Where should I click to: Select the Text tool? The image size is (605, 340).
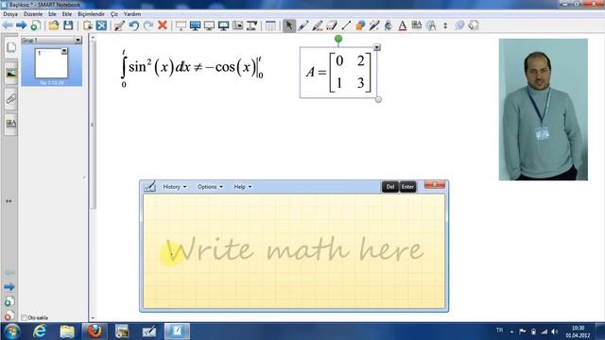(403, 25)
